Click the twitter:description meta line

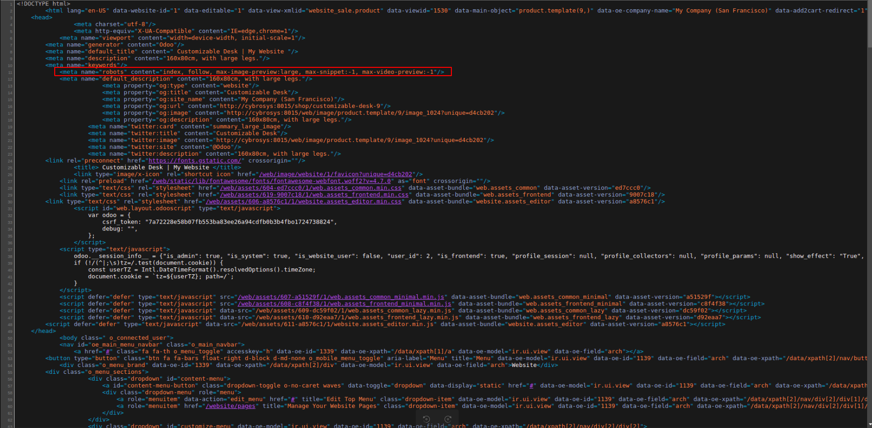[x=214, y=154]
